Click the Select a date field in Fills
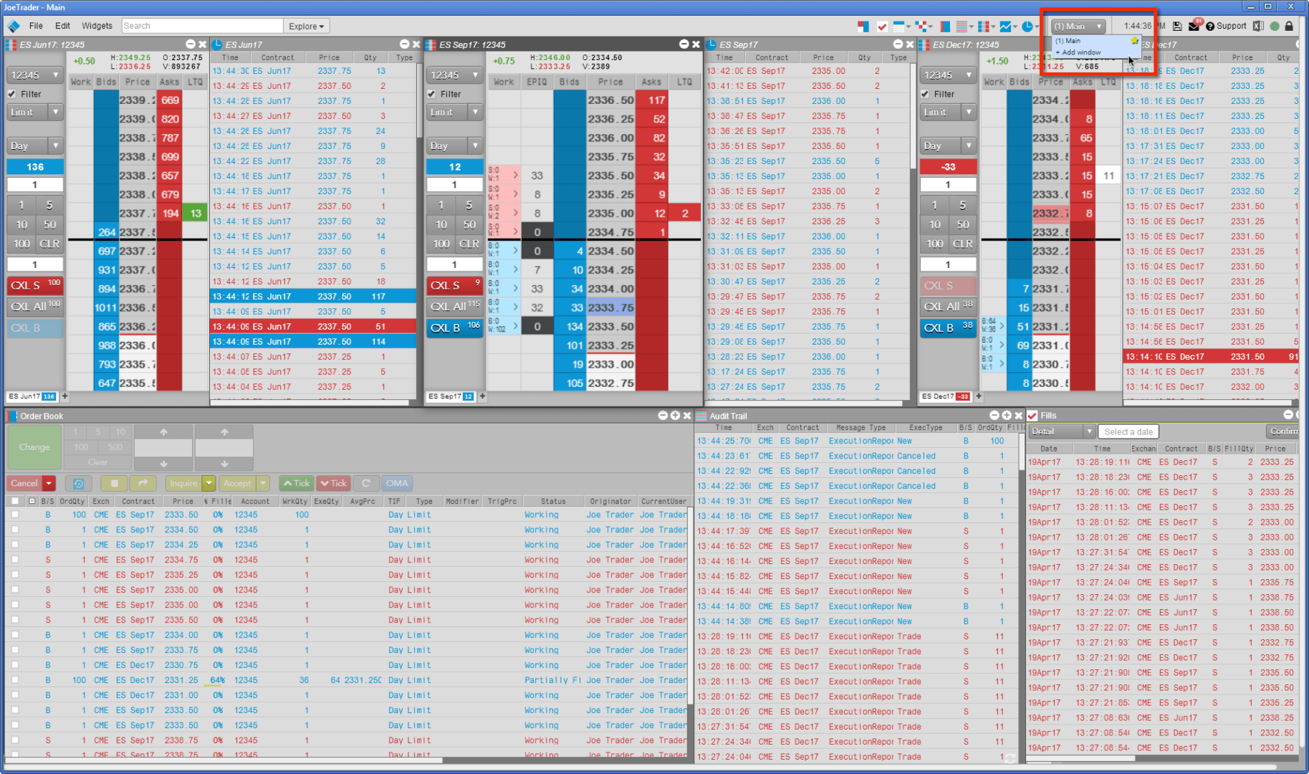Image resolution: width=1309 pixels, height=774 pixels. point(1128,431)
